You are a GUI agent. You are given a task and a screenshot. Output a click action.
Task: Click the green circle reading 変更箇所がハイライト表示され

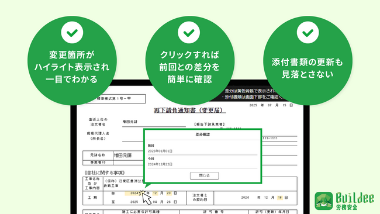72,61
